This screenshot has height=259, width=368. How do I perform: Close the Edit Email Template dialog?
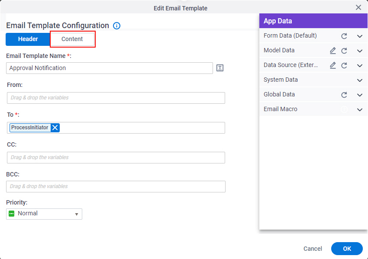click(358, 7)
